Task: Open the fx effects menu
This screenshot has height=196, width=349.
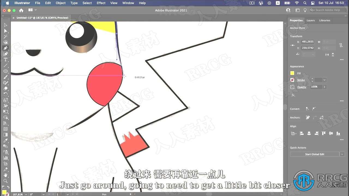Action: [x=293, y=95]
